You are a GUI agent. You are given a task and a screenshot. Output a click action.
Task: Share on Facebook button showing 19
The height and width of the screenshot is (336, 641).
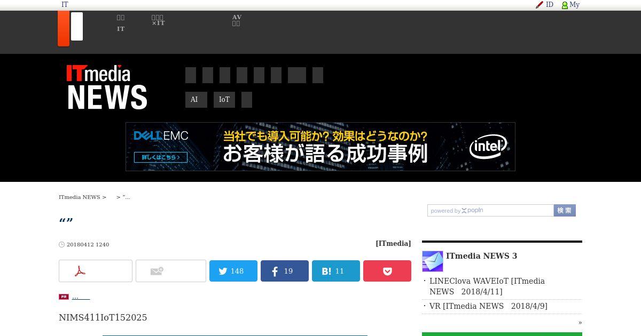[x=285, y=271]
